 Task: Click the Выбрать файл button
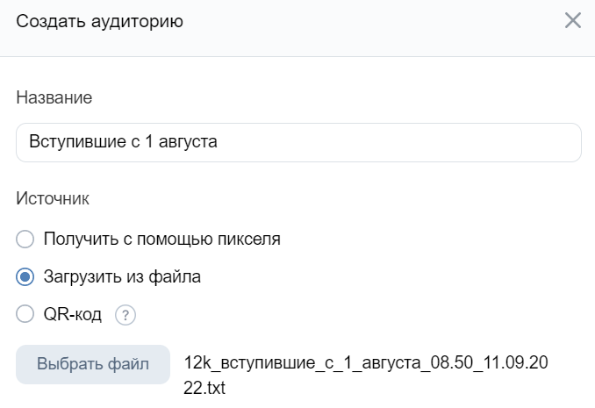93,364
